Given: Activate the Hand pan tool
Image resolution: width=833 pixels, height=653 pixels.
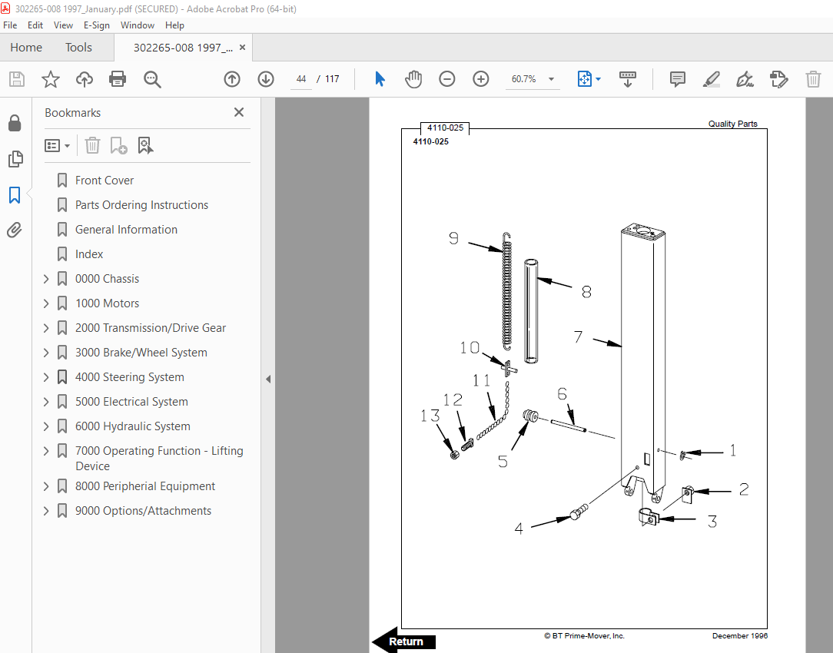Looking at the screenshot, I should [413, 79].
